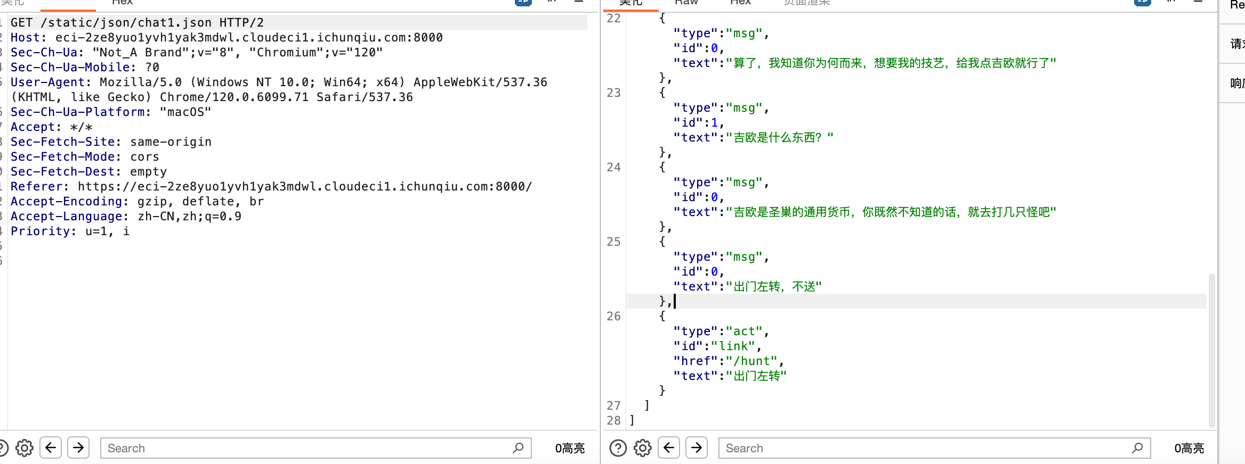Open response panel help icon
Image resolution: width=1245 pixels, height=464 pixels.
(618, 448)
